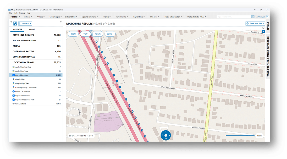Open ADVANCED search options
This screenshot has height=159, width=287.
click(261, 16)
